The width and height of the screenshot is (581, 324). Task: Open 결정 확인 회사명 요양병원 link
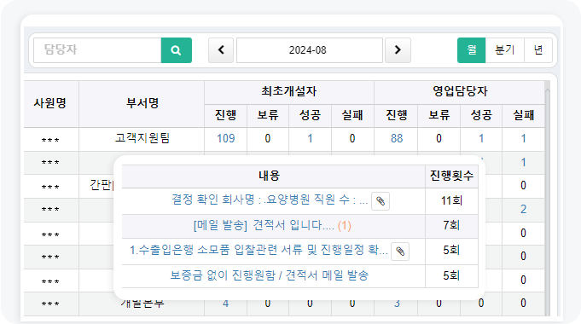click(x=270, y=200)
